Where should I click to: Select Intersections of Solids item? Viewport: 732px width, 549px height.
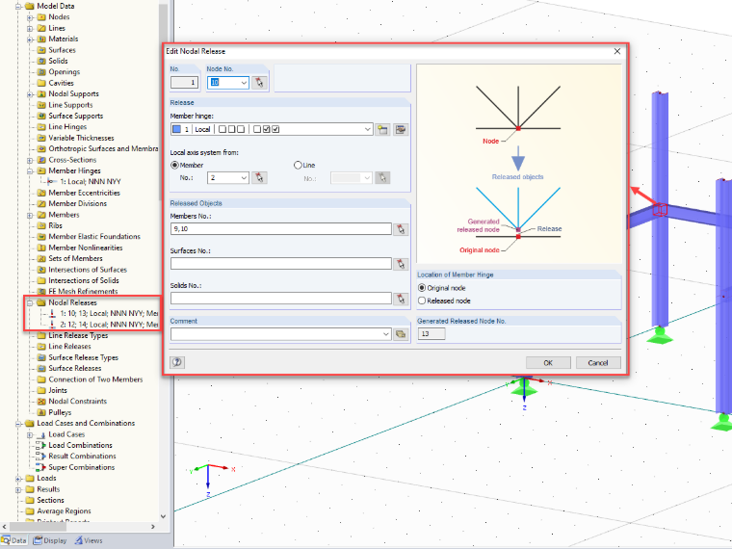[84, 280]
